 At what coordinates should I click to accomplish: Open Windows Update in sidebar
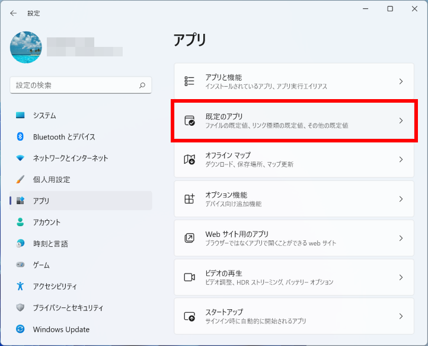tap(81, 329)
